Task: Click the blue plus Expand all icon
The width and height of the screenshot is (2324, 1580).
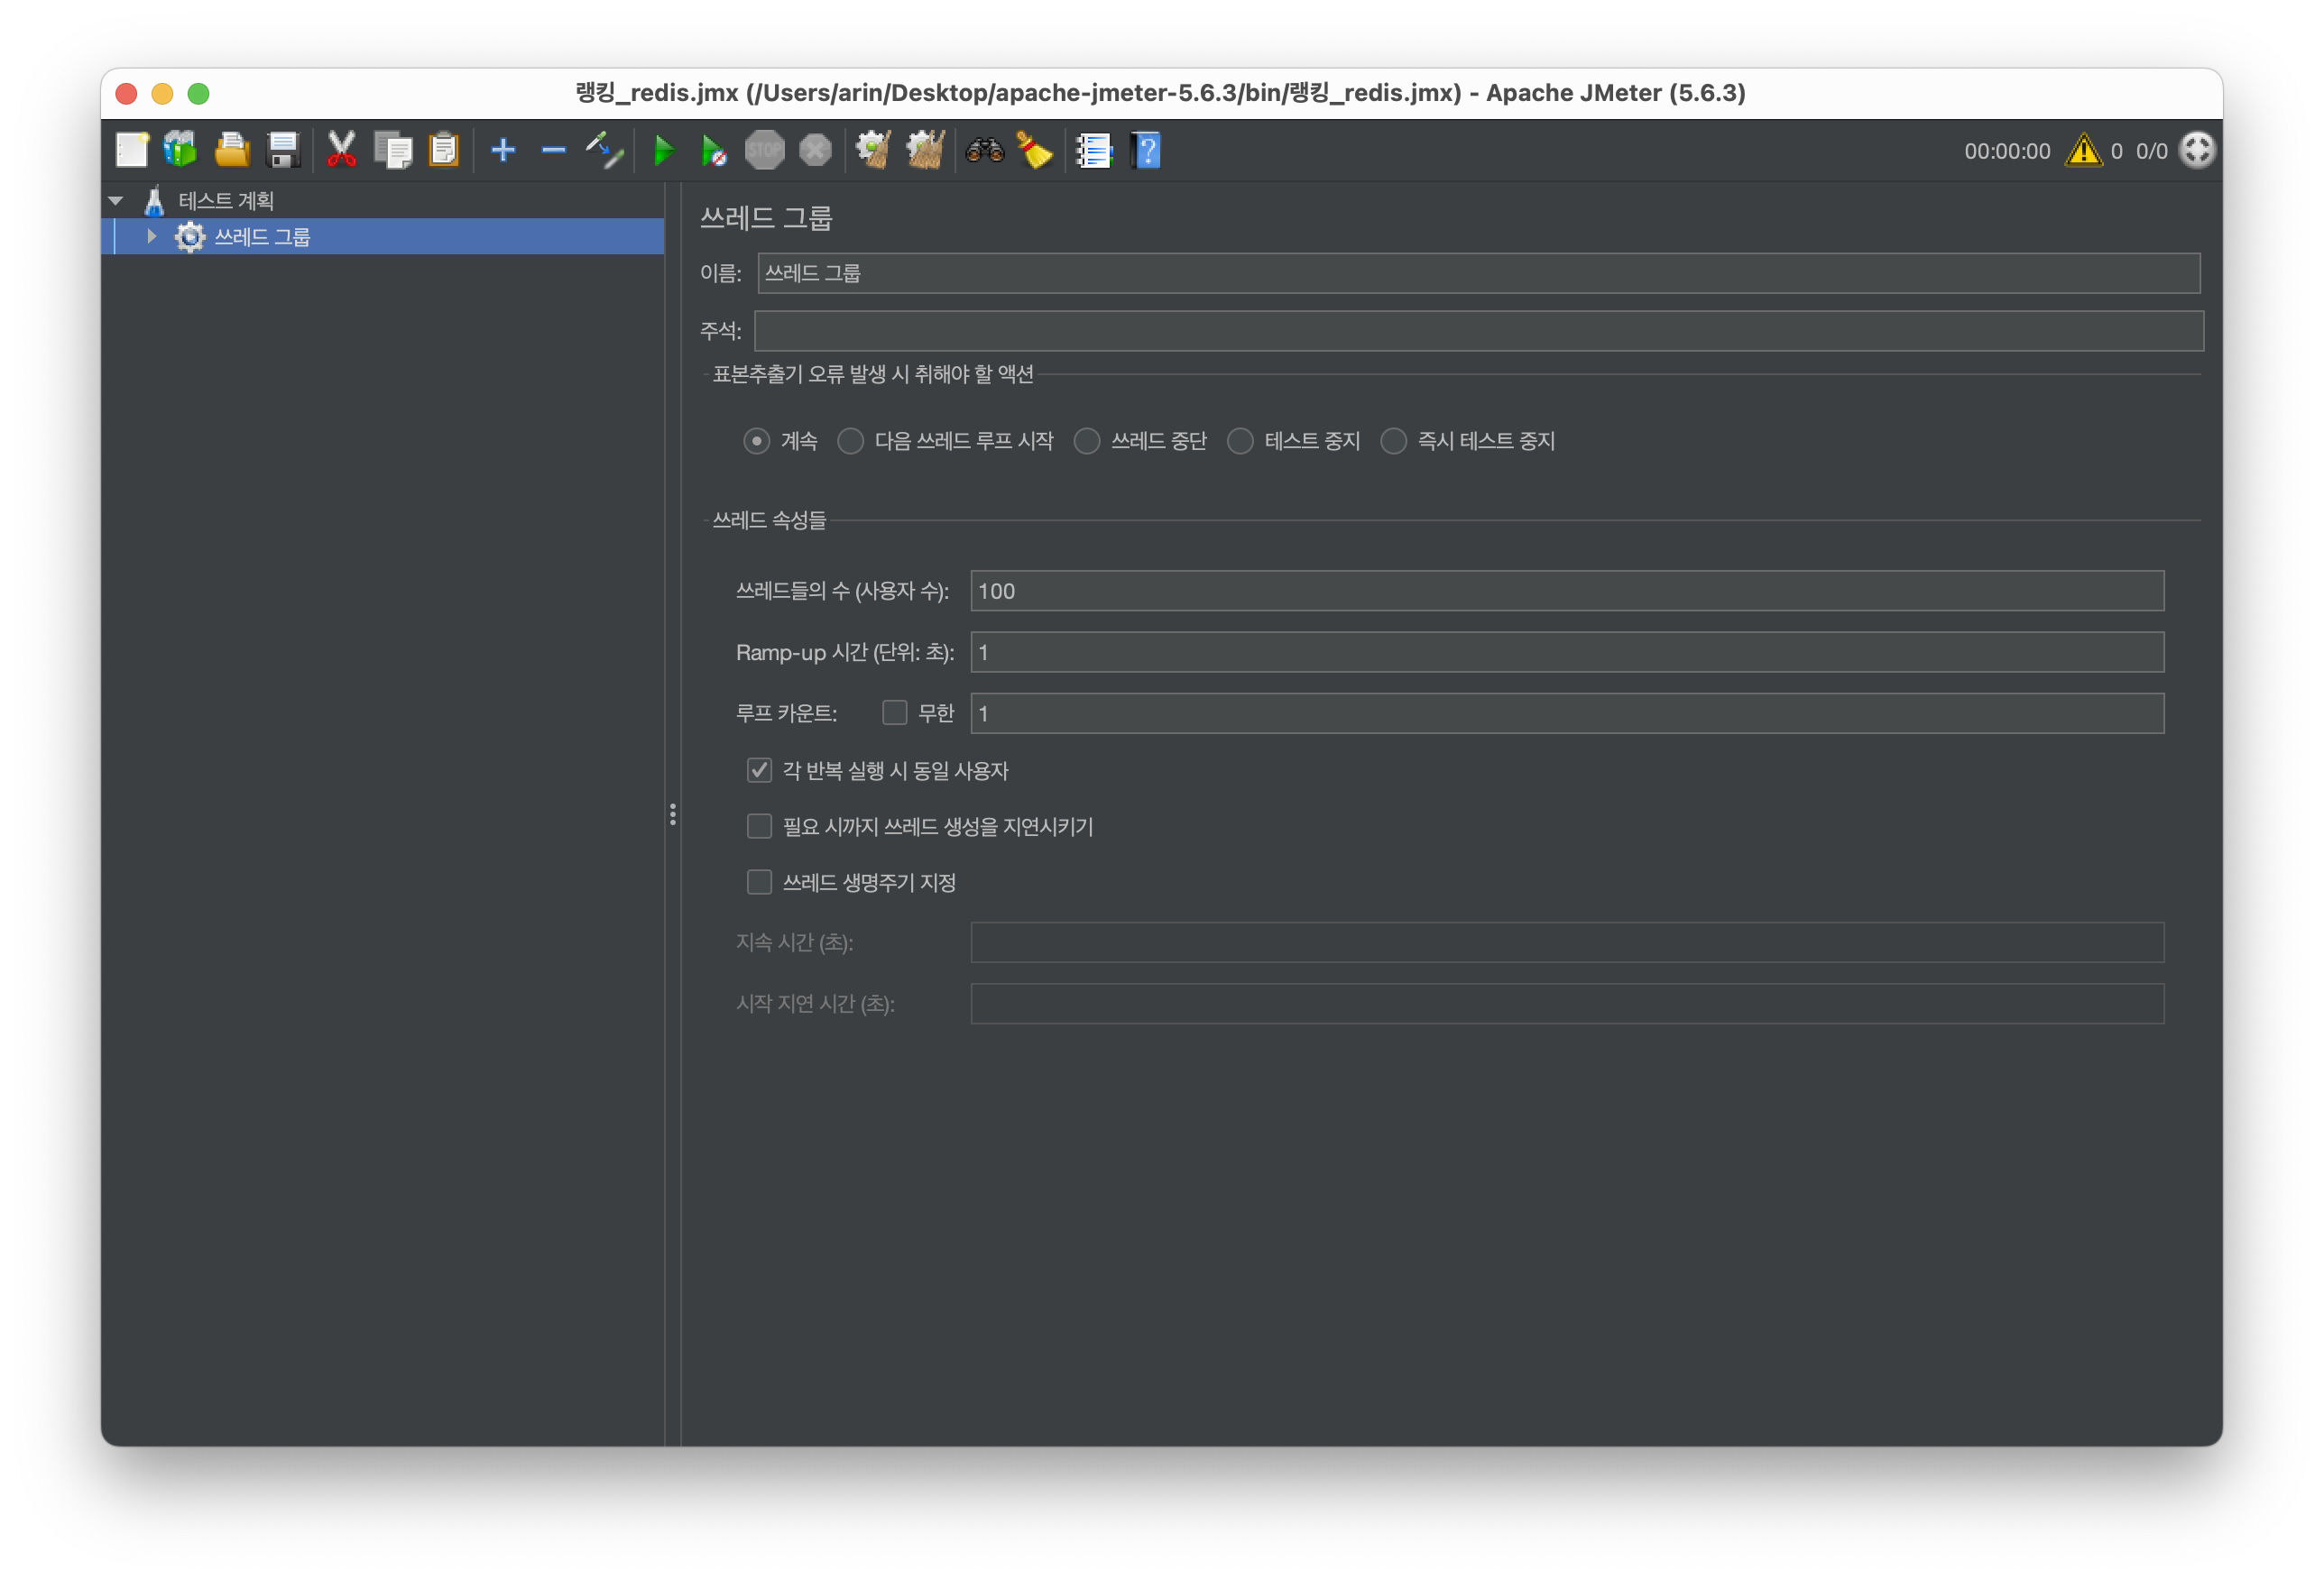Action: coord(503,151)
